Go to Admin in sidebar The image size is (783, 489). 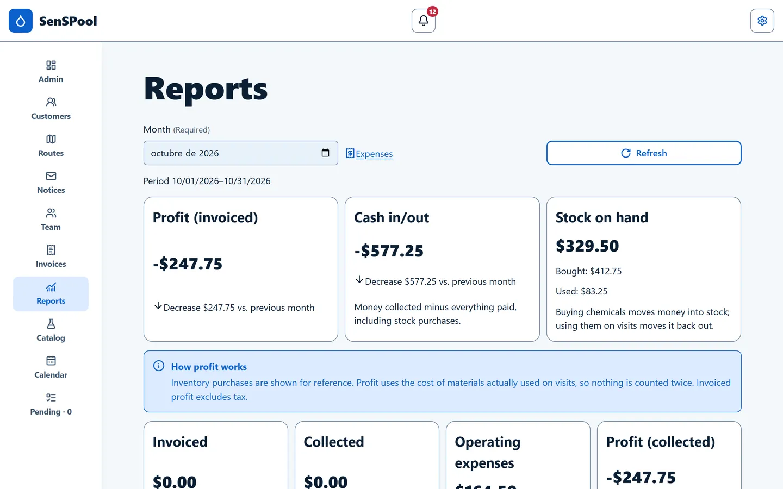51,72
